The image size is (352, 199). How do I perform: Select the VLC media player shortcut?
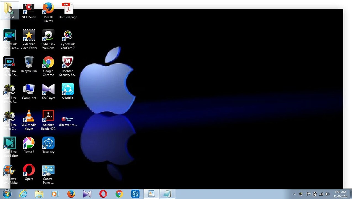(x=29, y=120)
